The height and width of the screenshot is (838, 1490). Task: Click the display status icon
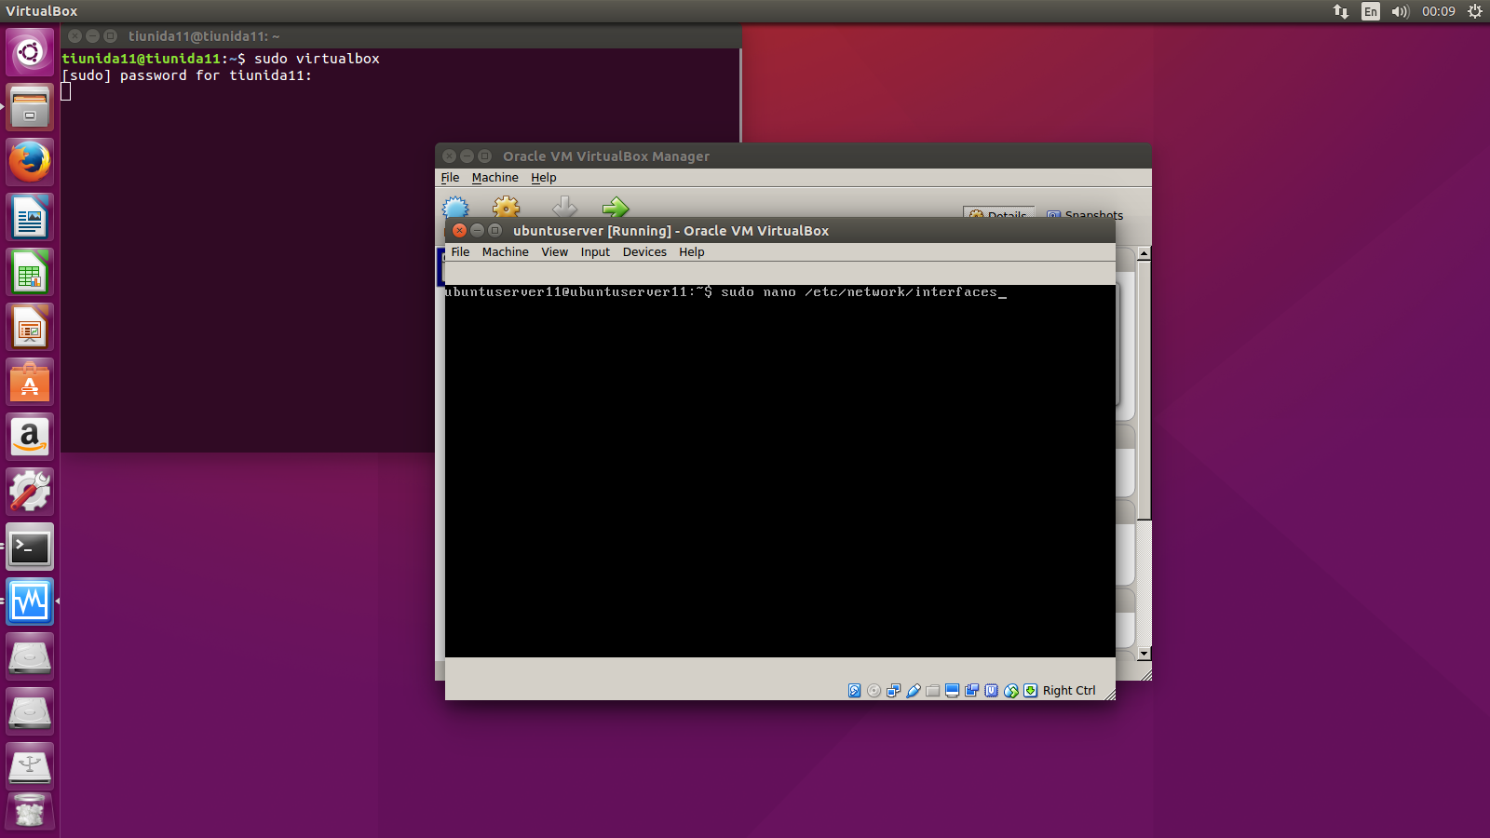952,691
